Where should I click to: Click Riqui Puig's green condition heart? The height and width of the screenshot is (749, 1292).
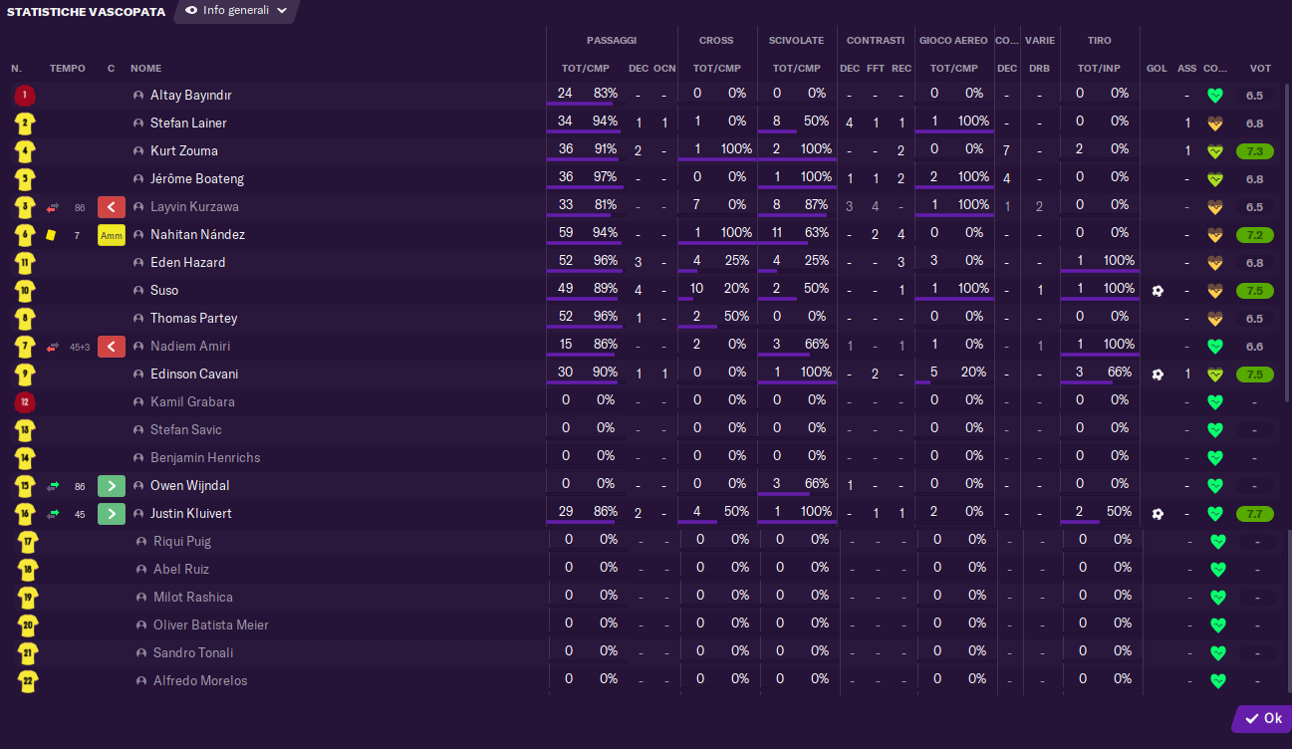click(x=1217, y=542)
